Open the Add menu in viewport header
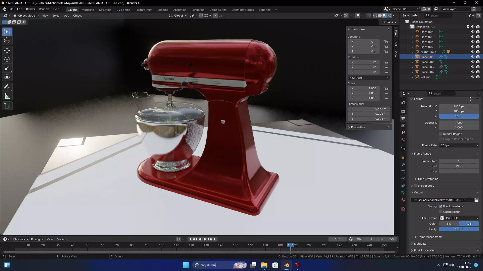 [x=67, y=16]
